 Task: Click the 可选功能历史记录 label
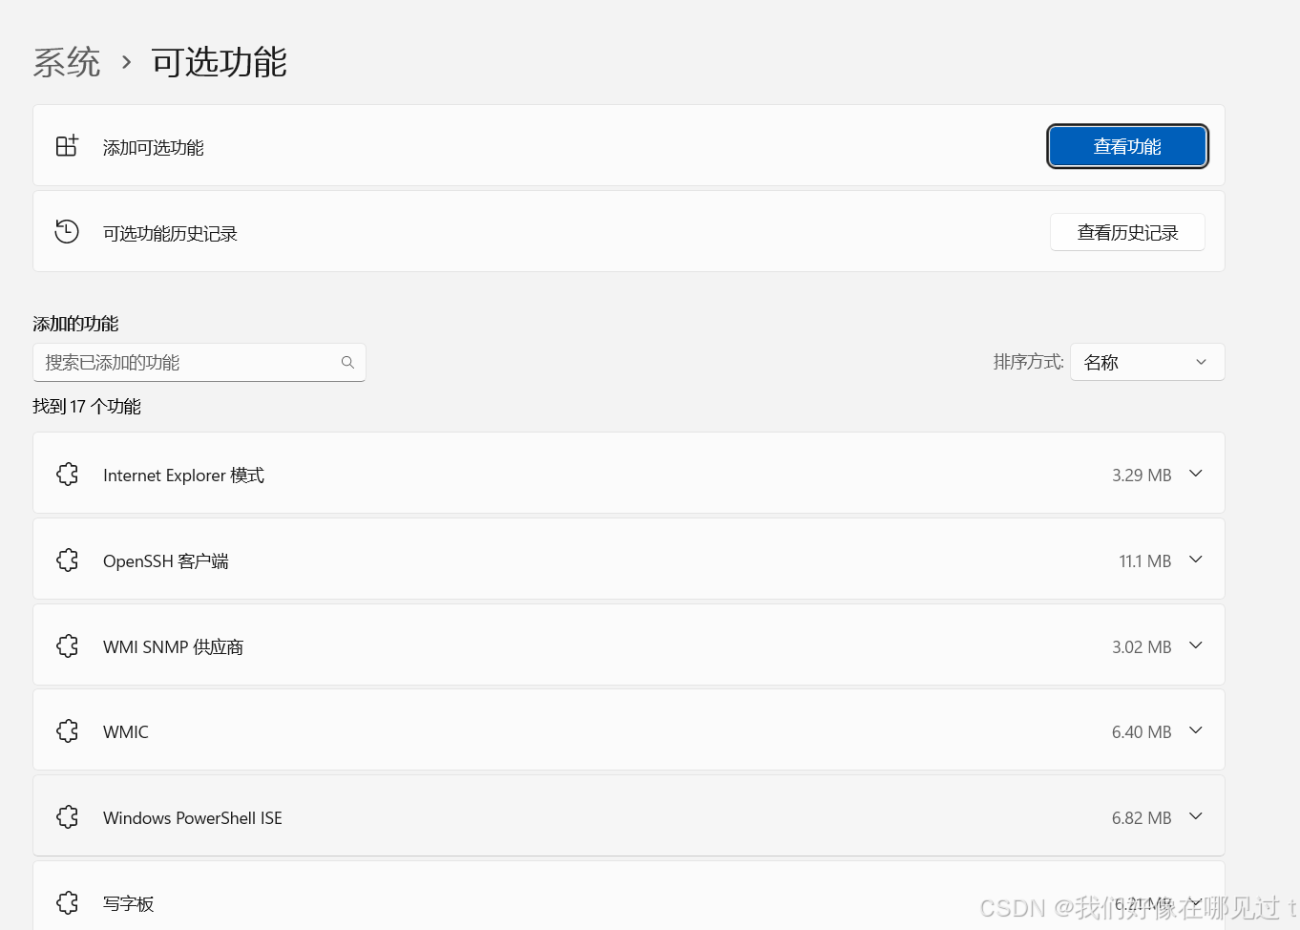pyautogui.click(x=170, y=233)
